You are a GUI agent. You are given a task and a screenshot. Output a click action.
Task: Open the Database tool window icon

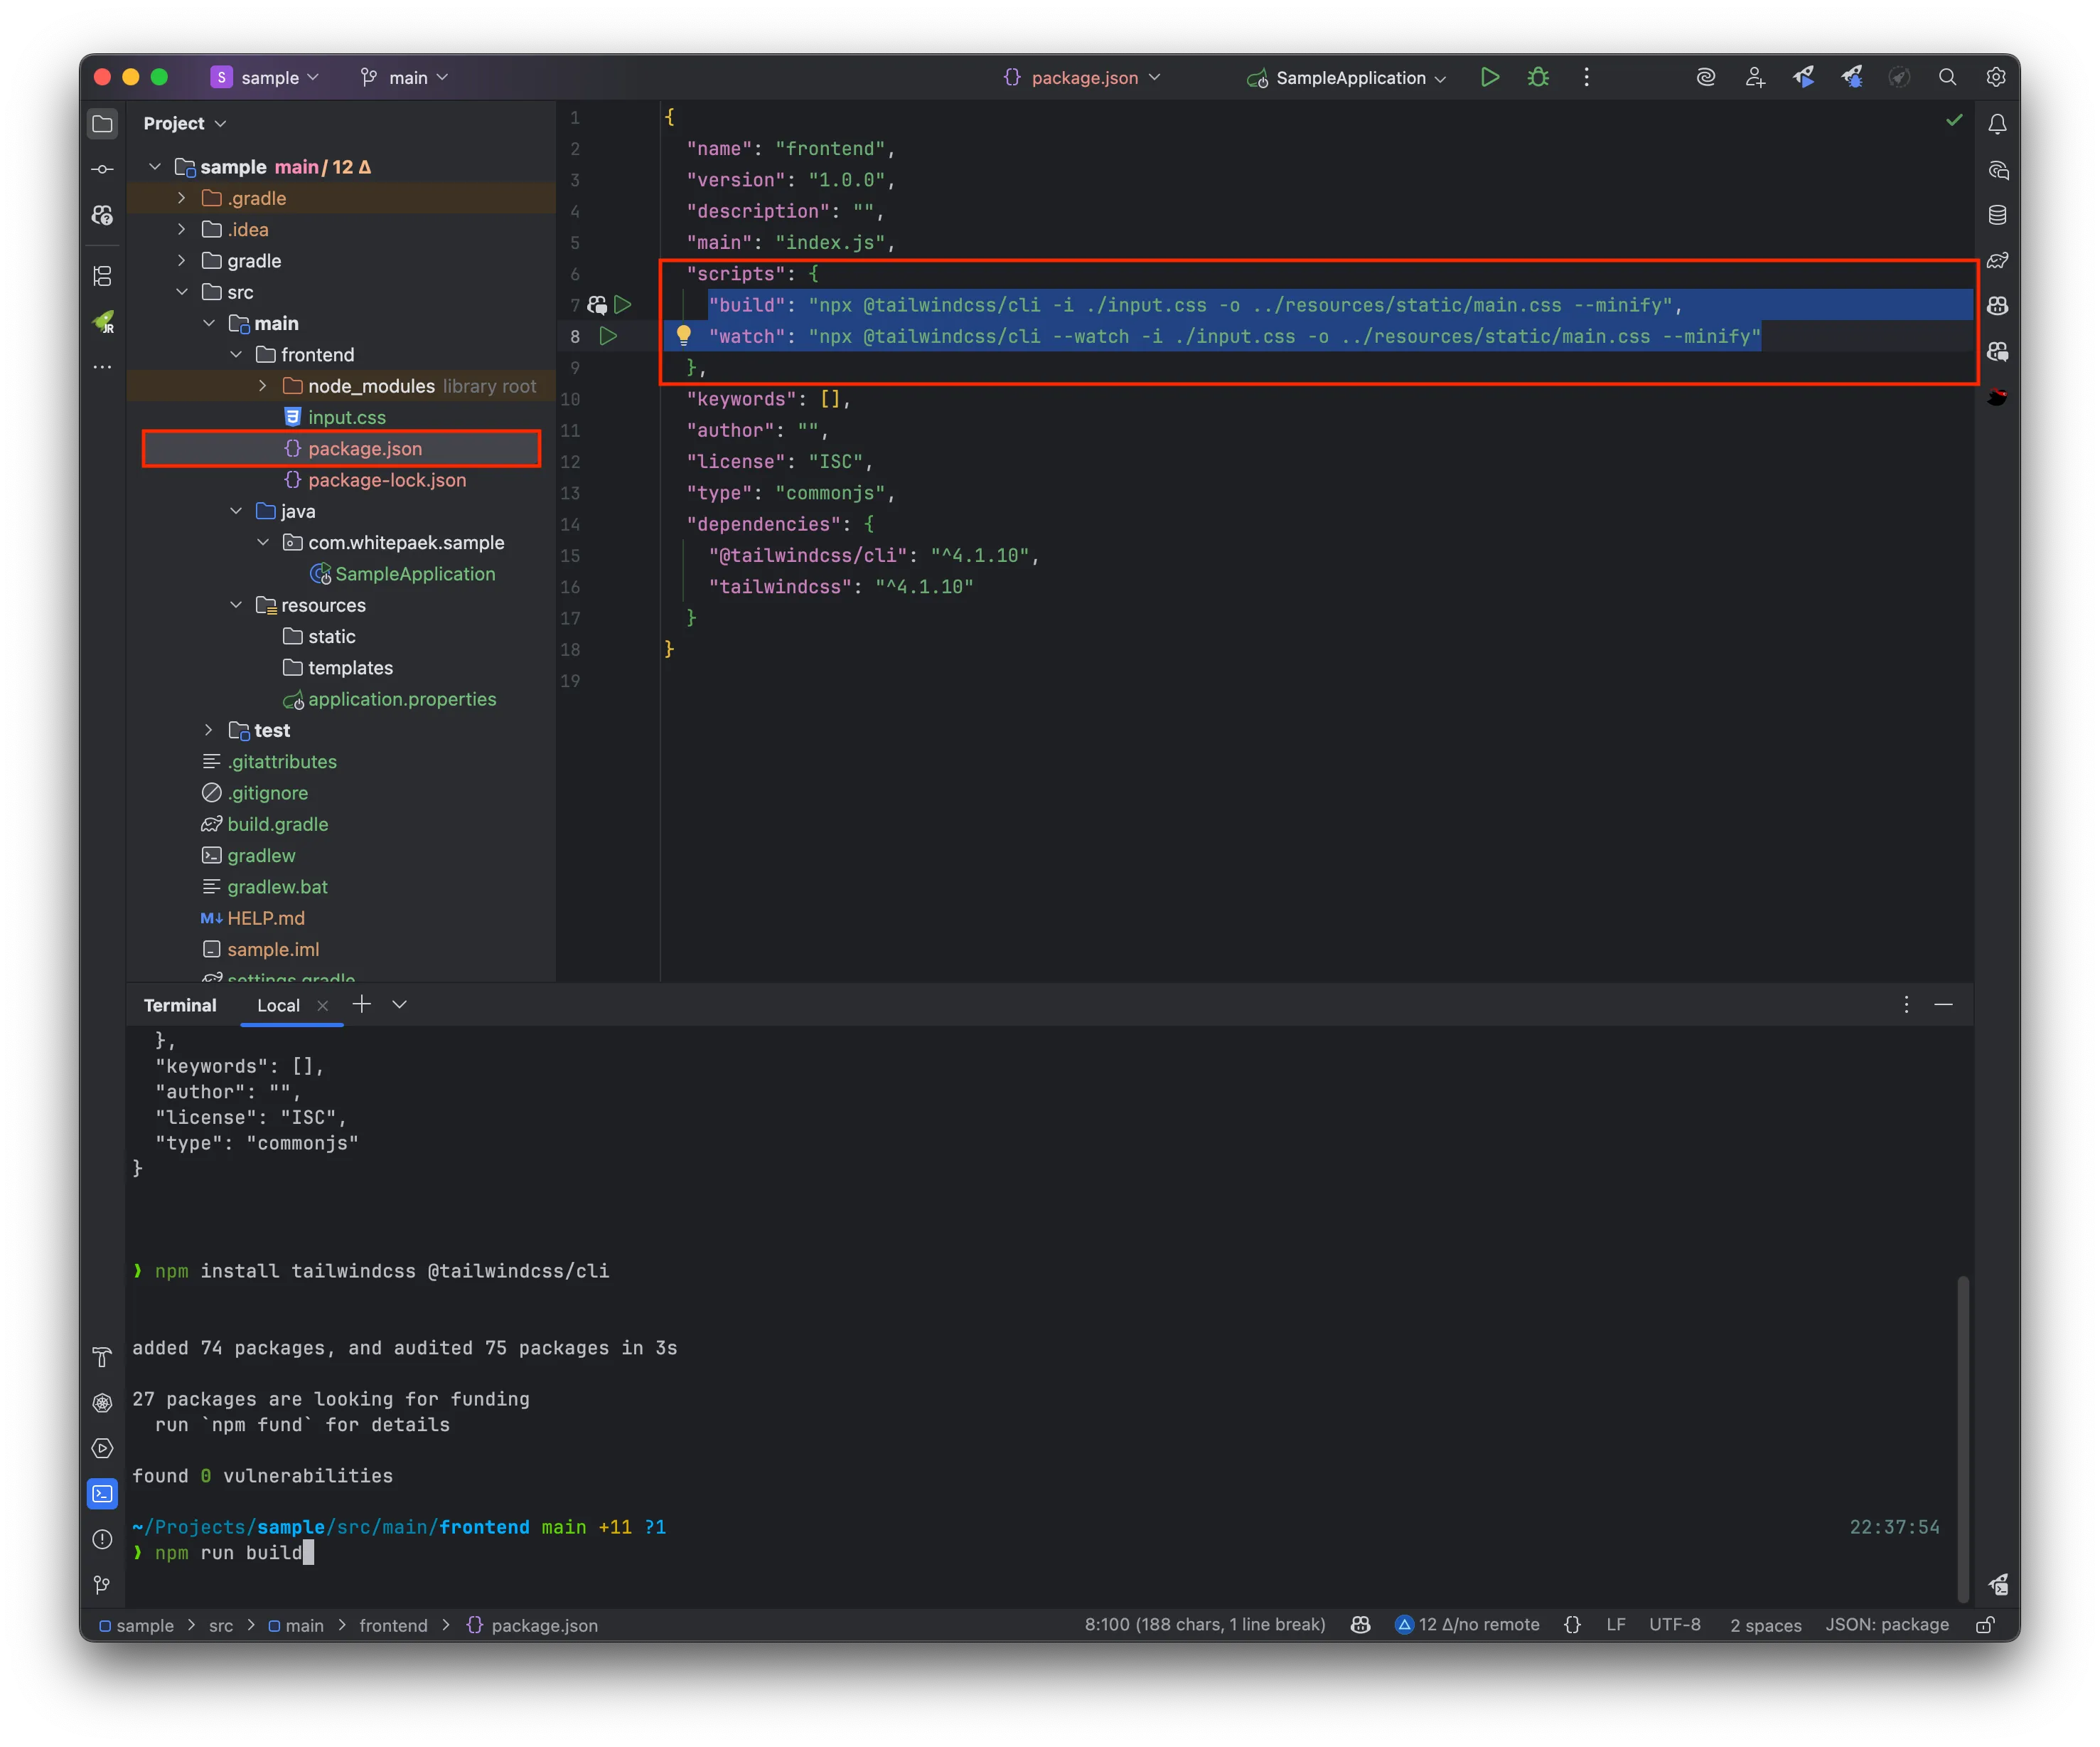click(x=1997, y=215)
